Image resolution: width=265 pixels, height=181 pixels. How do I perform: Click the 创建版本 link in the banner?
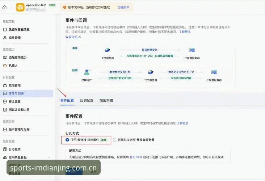[123, 7]
